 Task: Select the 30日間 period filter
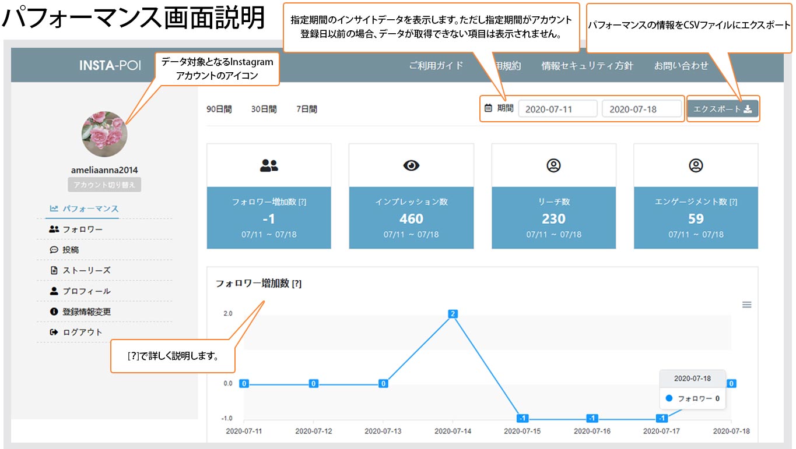click(264, 109)
